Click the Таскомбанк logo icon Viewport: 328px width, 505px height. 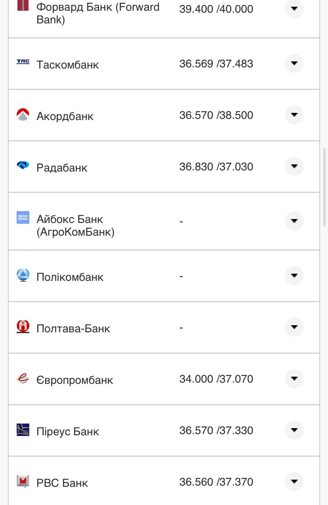coord(23,62)
